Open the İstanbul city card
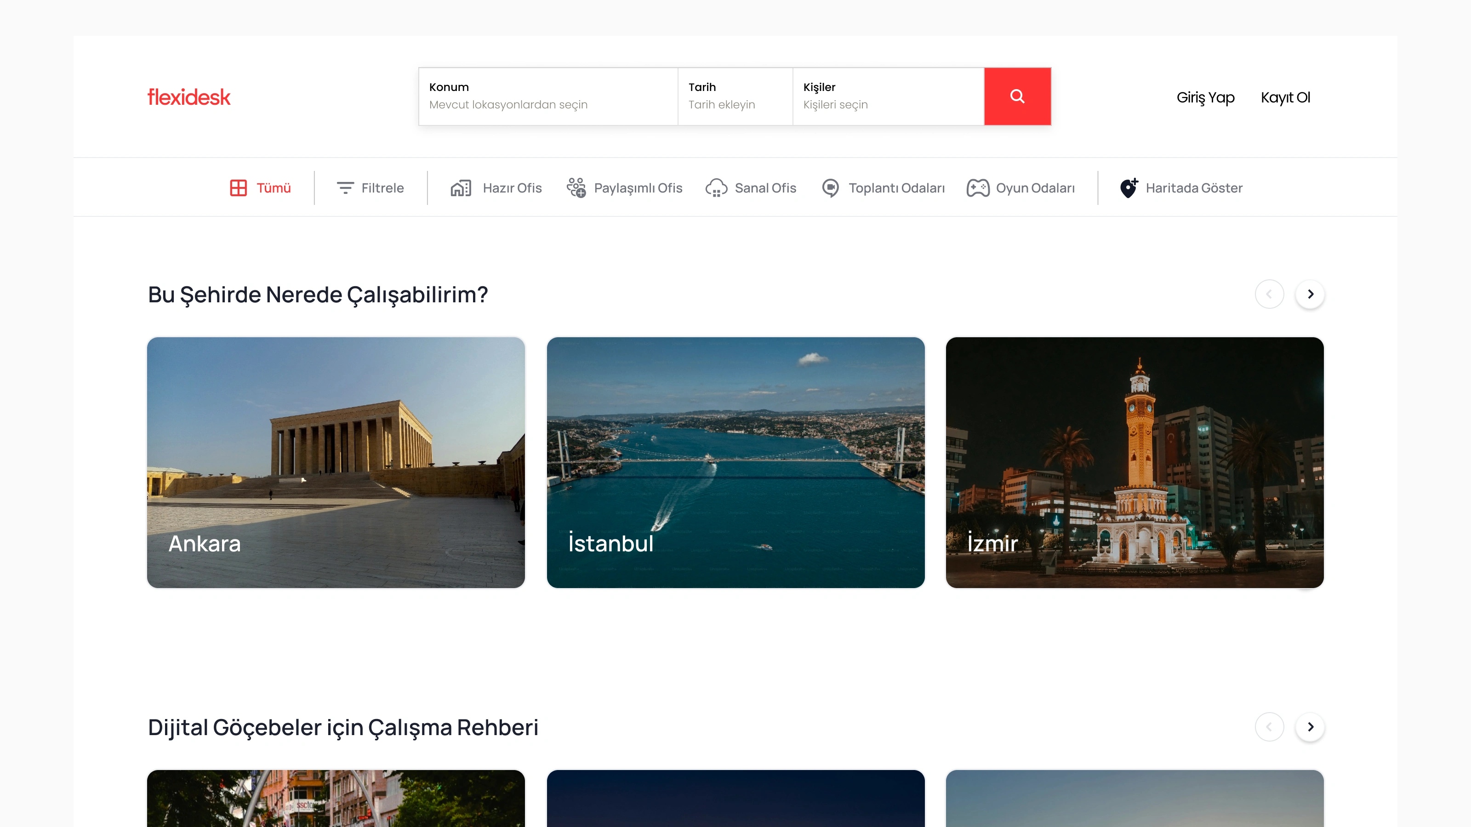This screenshot has height=827, width=1471. (x=735, y=462)
